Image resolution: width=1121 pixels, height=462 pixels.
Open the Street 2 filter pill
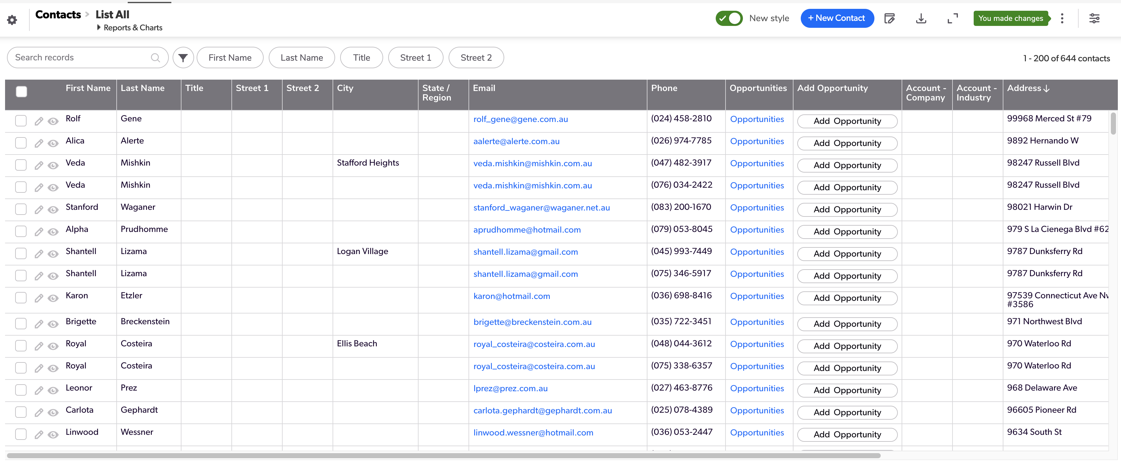[476, 58]
